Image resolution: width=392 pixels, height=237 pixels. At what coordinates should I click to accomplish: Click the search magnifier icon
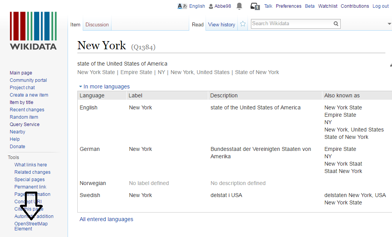tap(336, 24)
